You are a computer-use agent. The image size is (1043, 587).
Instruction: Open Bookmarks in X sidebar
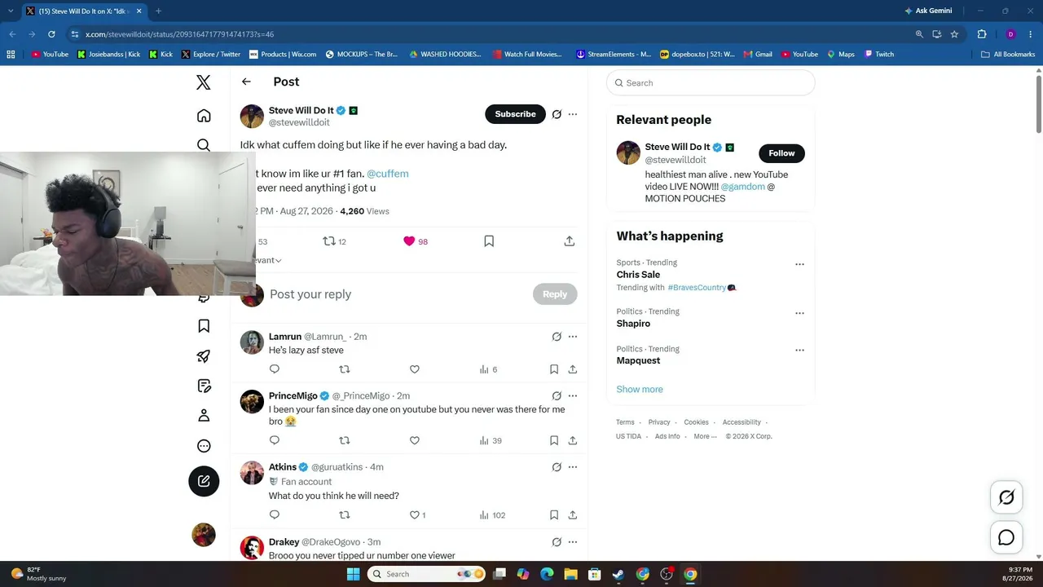pos(204,326)
